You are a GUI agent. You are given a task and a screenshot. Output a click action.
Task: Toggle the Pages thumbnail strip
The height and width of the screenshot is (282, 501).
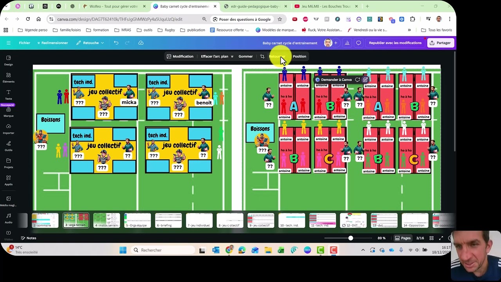coord(403,238)
